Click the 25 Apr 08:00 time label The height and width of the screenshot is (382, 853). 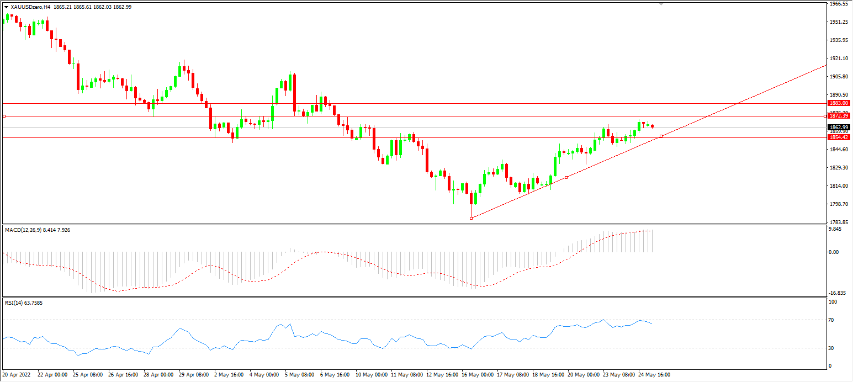pos(88,374)
